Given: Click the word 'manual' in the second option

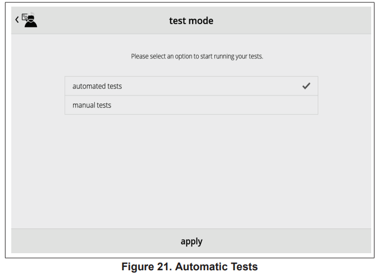Looking at the screenshot, I should (84, 105).
